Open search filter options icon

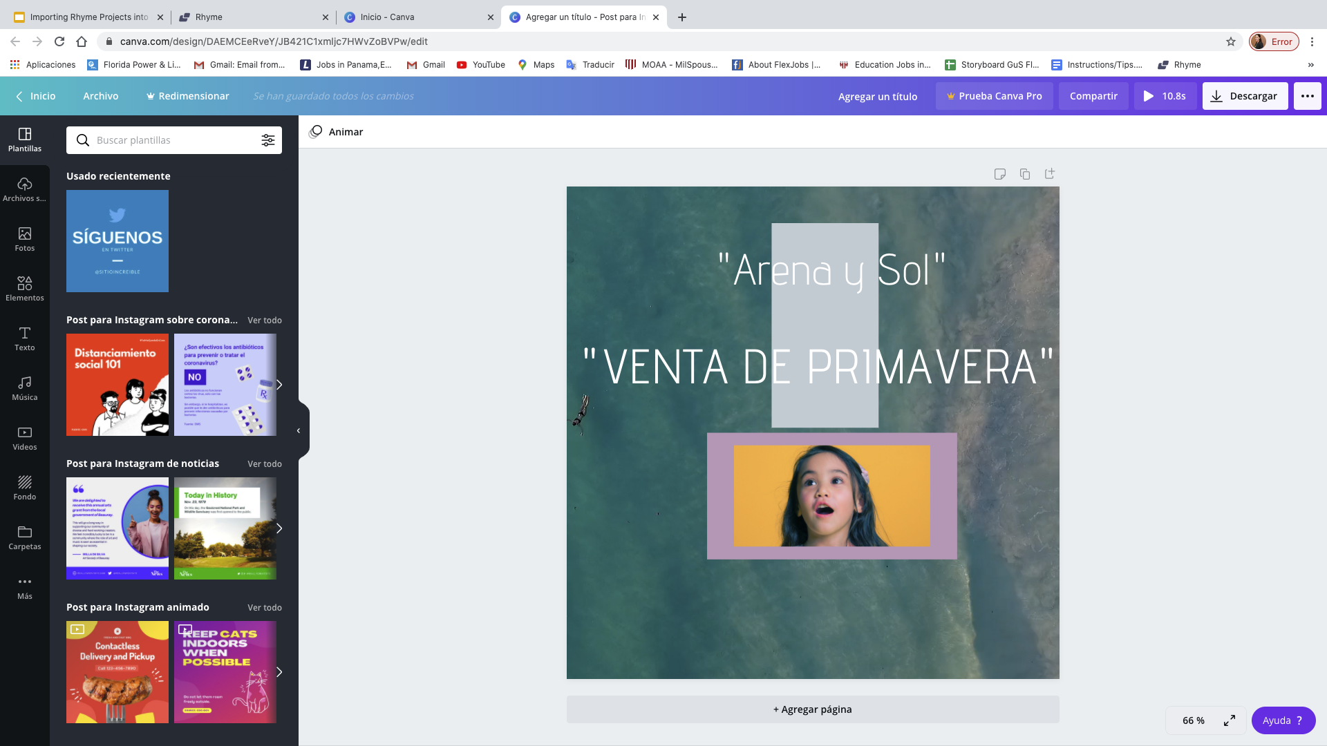[x=267, y=140]
